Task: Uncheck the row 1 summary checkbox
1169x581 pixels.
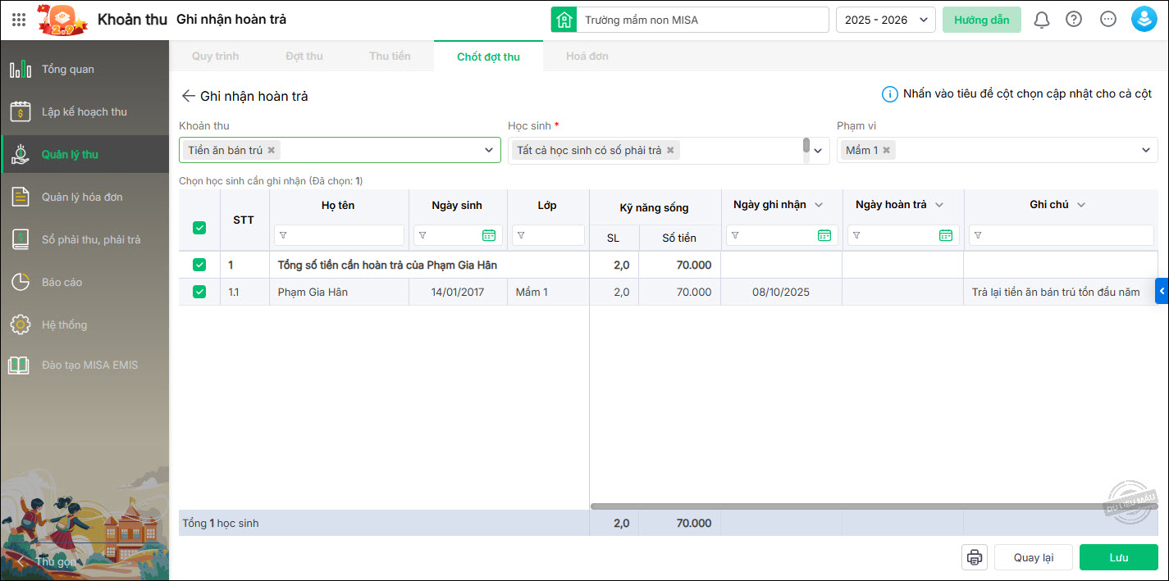Action: coord(199,265)
